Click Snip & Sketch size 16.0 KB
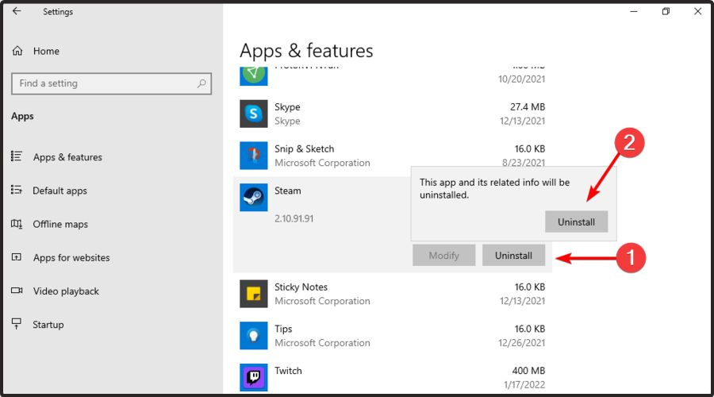 pyautogui.click(x=530, y=149)
